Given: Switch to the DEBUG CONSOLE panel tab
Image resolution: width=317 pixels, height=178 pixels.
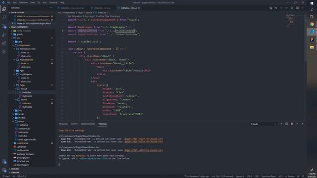Looking at the screenshot, I should (88, 124).
